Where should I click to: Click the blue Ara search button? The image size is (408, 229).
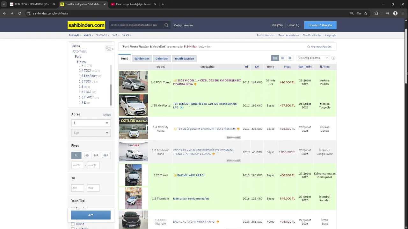pyautogui.click(x=91, y=215)
